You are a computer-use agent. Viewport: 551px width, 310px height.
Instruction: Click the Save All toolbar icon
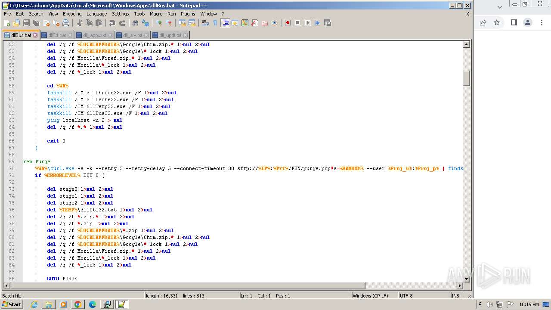(36, 23)
